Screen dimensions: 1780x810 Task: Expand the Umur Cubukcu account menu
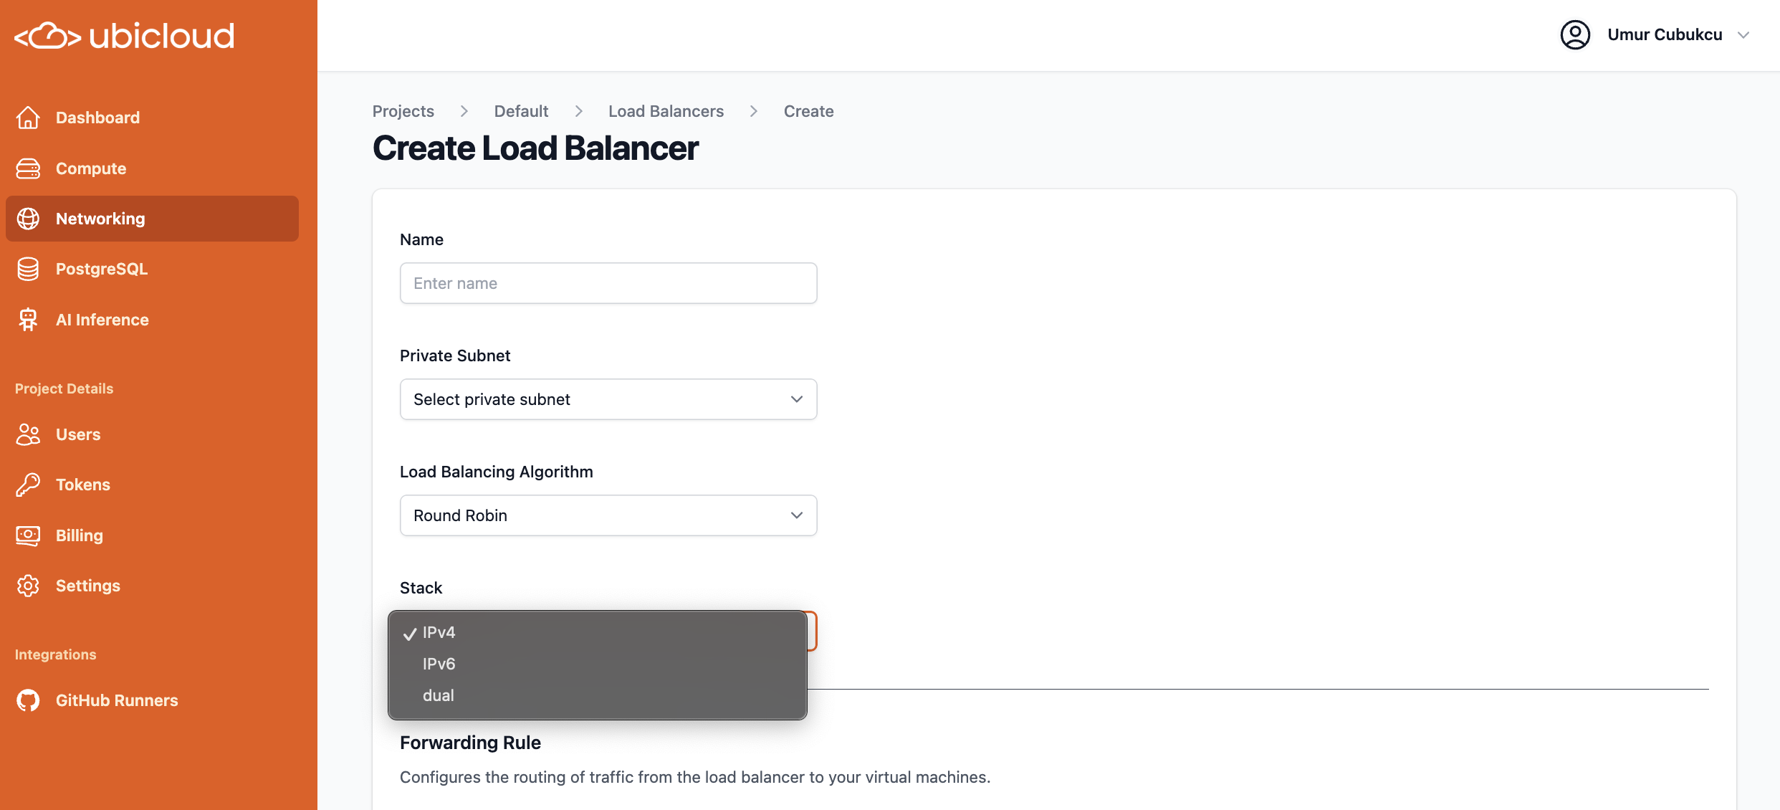(x=1743, y=35)
